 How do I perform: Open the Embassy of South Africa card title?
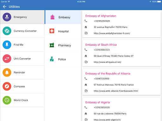click(101, 45)
